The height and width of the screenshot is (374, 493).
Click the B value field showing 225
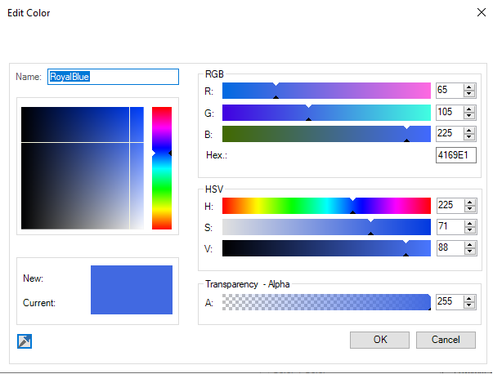pos(450,134)
